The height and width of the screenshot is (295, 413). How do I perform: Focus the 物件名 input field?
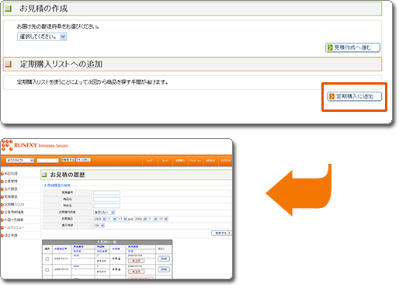106,206
